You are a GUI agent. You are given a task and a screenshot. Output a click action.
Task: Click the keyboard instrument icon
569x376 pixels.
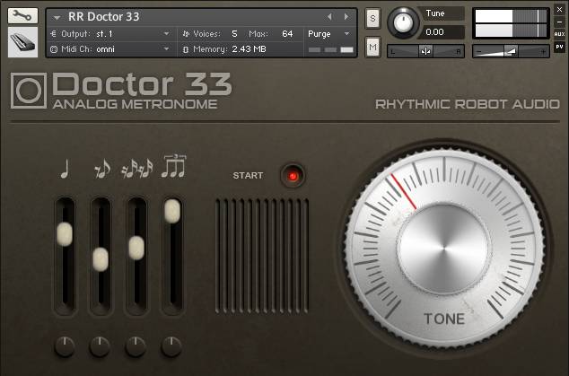(x=23, y=41)
